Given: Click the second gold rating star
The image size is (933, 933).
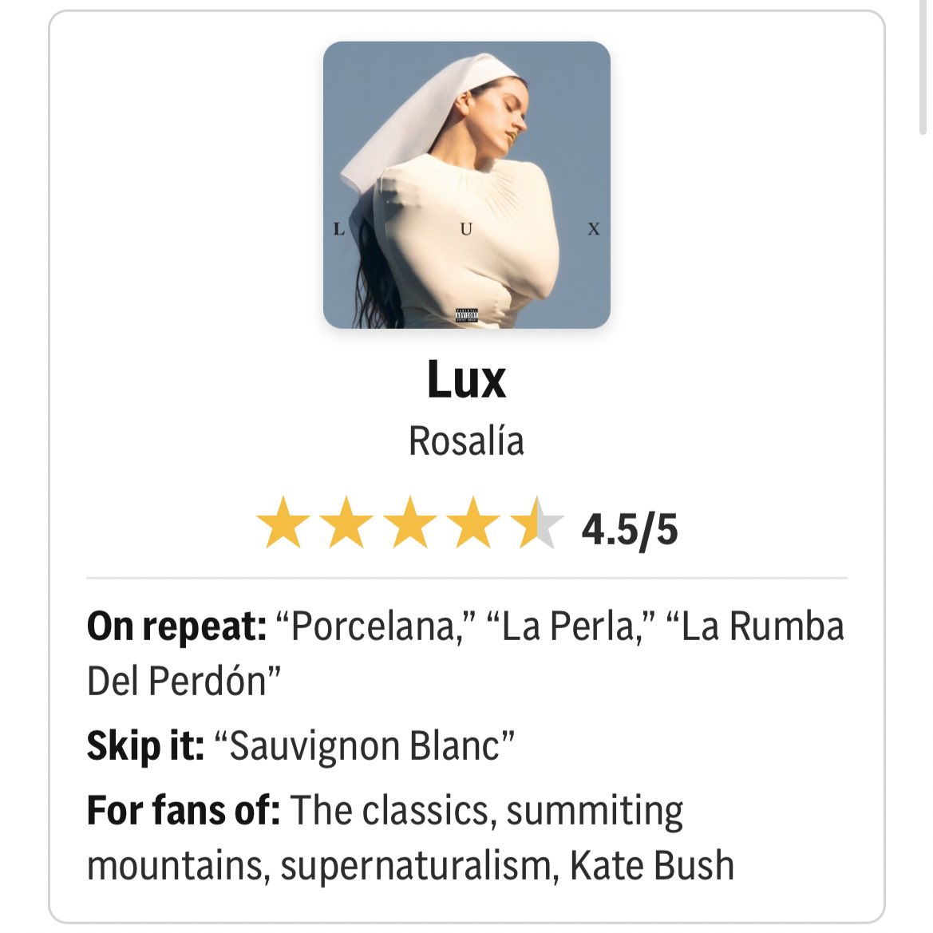Looking at the screenshot, I should tap(346, 523).
